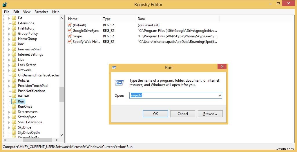The width and height of the screenshot is (297, 152).
Task: Click the ImmersiveShell folder icon
Action: tap(14, 49)
